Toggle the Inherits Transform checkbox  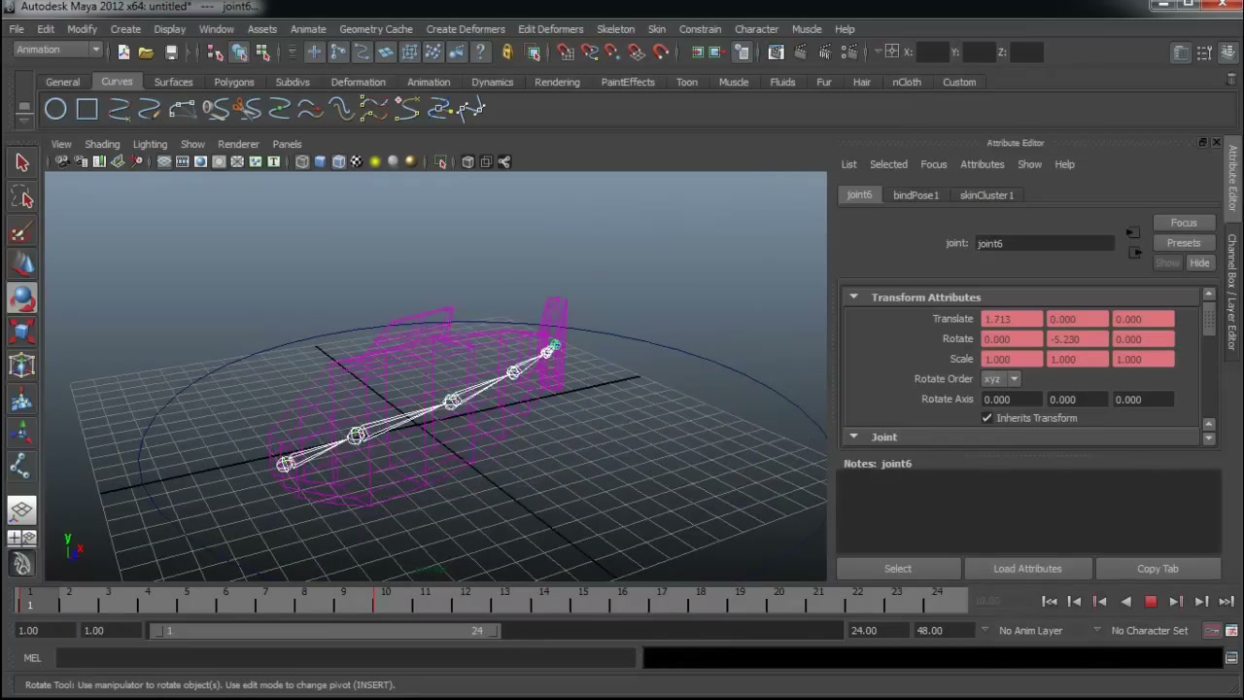click(x=987, y=418)
